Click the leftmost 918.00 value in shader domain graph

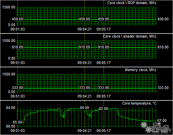pyautogui.click(x=18, y=47)
